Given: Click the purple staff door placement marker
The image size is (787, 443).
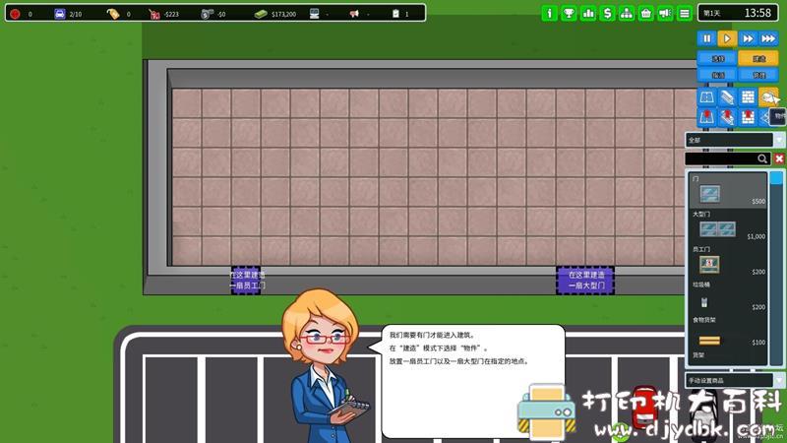Looking at the screenshot, I should tap(246, 281).
